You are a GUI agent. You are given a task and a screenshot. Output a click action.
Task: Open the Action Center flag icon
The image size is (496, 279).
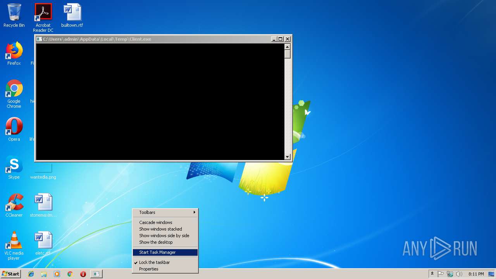[441, 274]
